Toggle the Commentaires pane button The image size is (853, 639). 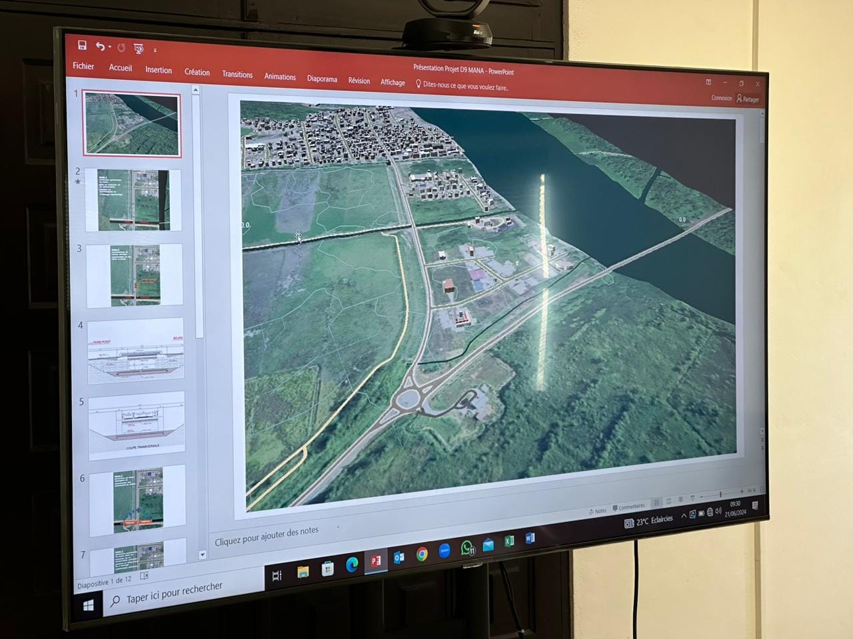coord(629,507)
